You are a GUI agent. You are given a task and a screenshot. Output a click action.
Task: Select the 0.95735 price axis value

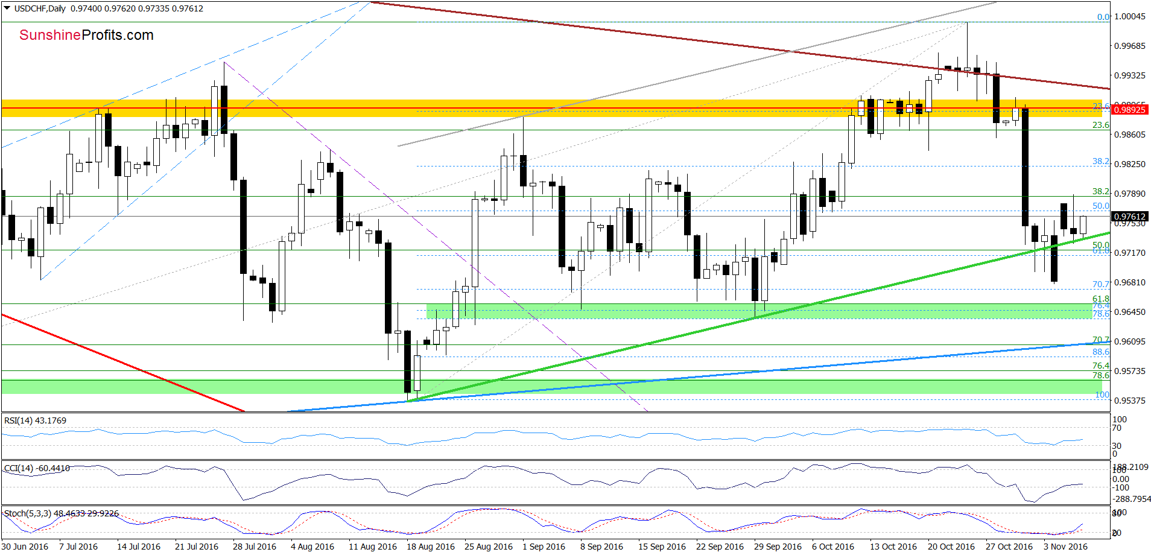(x=1129, y=371)
